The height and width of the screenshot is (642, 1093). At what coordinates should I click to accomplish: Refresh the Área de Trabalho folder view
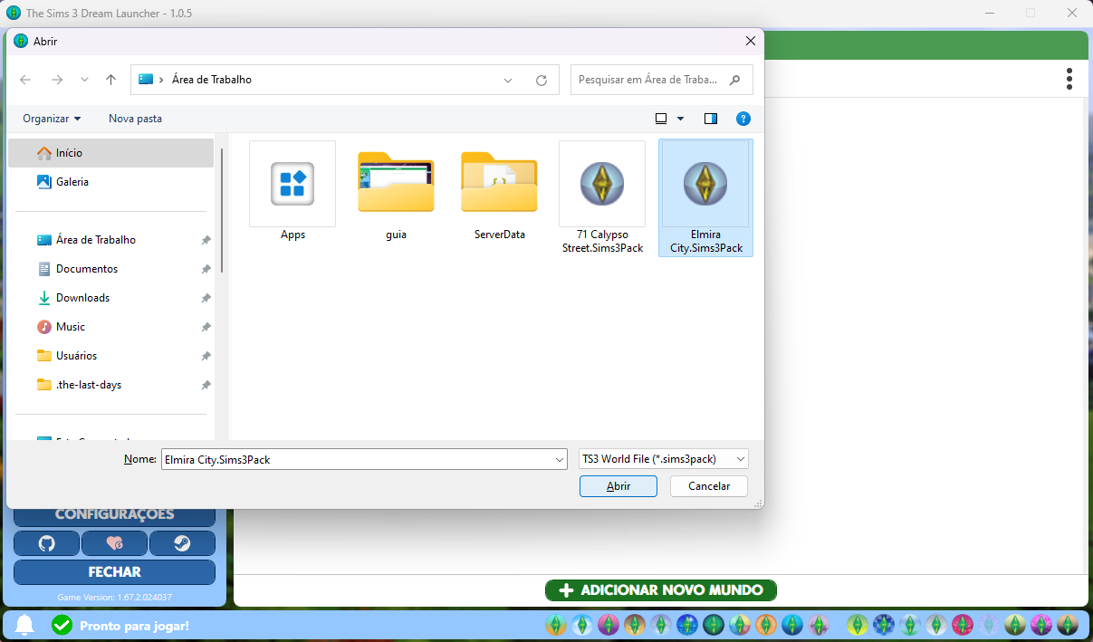point(542,80)
